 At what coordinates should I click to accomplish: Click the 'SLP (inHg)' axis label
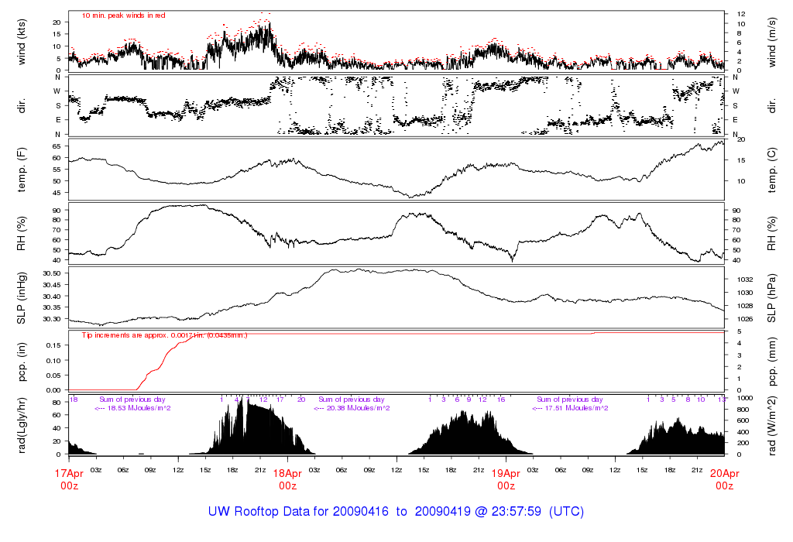[x=21, y=298]
